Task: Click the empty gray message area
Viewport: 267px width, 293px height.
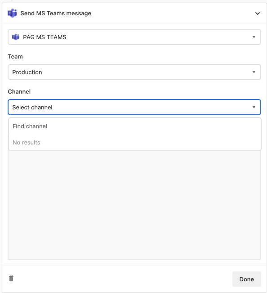Action: [x=134, y=205]
